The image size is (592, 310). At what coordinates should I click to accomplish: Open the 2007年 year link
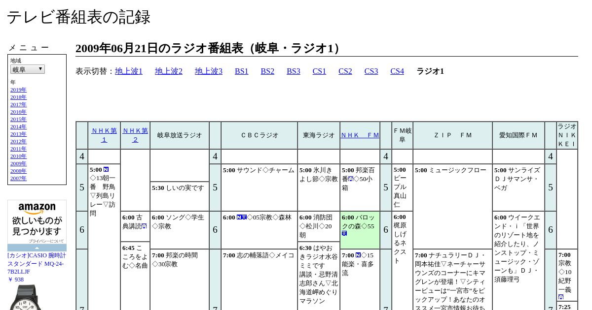[18, 178]
